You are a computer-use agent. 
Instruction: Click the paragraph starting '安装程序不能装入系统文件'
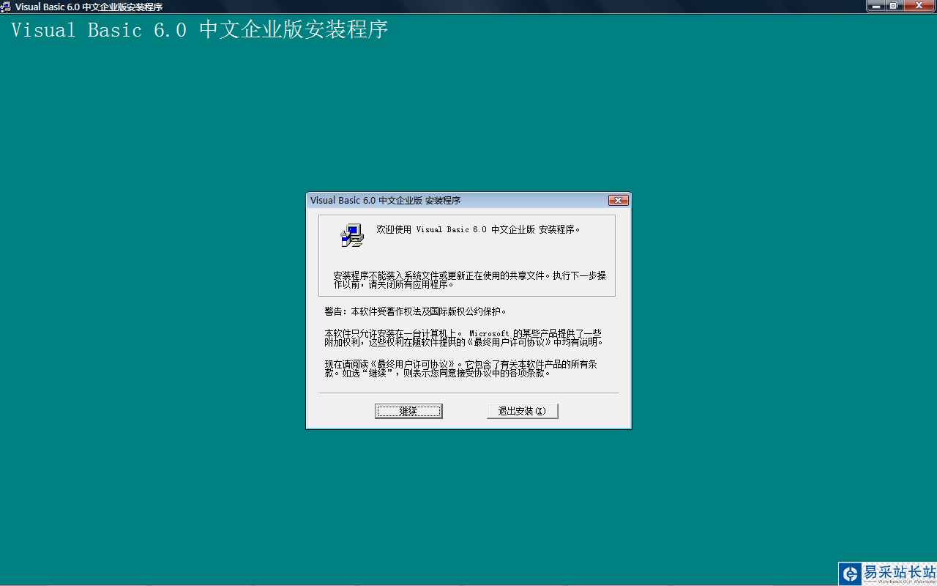470,280
